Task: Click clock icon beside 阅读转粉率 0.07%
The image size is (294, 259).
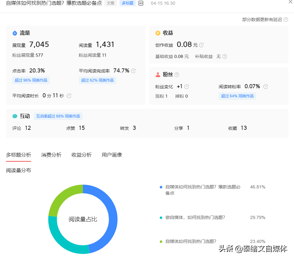Action: pyautogui.click(x=266, y=87)
